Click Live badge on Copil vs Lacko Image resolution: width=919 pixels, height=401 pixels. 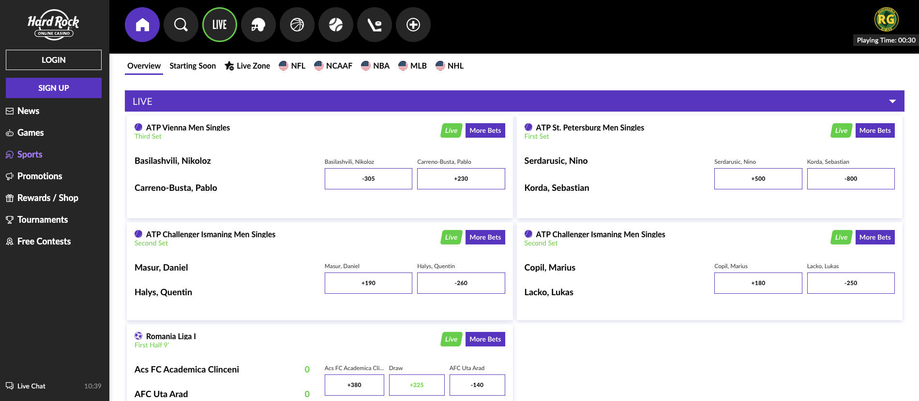(841, 237)
